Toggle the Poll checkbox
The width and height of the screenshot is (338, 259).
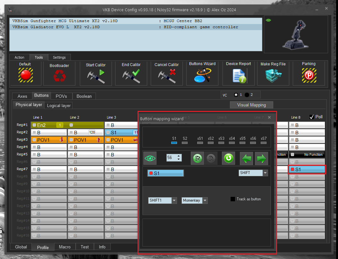(x=311, y=117)
